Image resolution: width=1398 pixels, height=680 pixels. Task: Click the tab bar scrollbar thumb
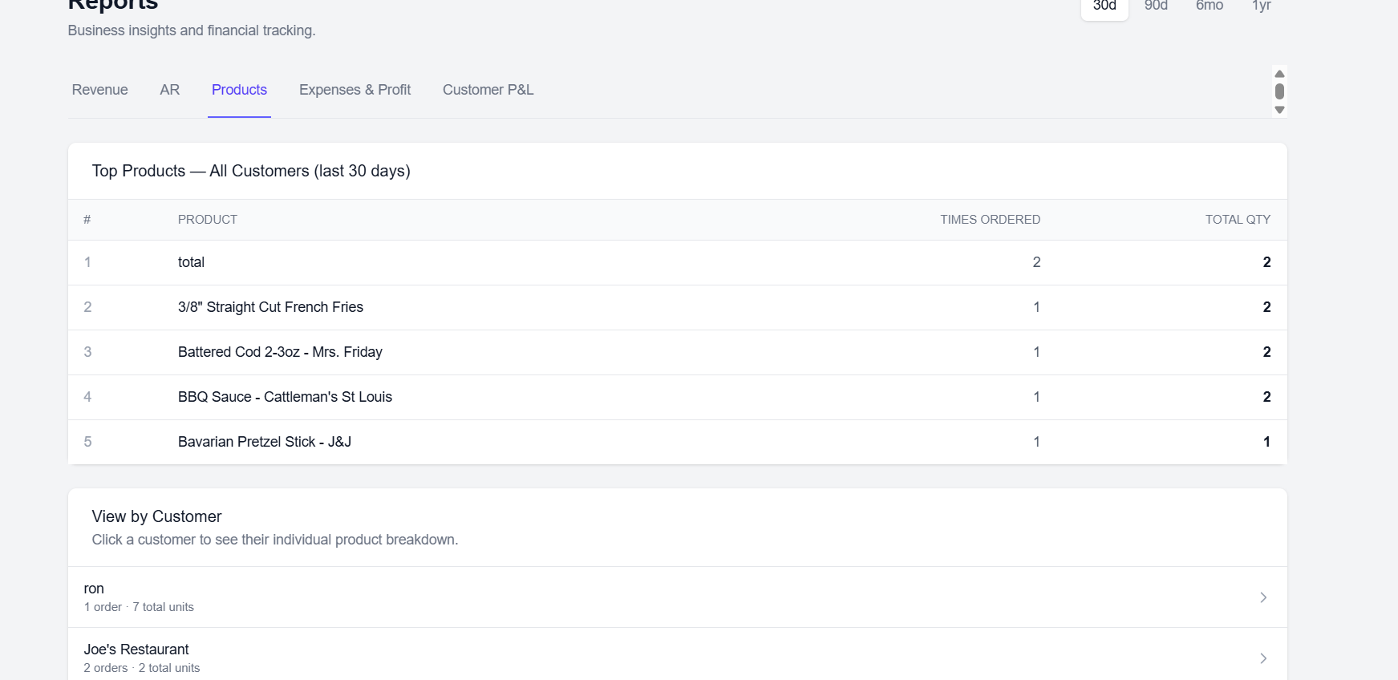tap(1279, 91)
